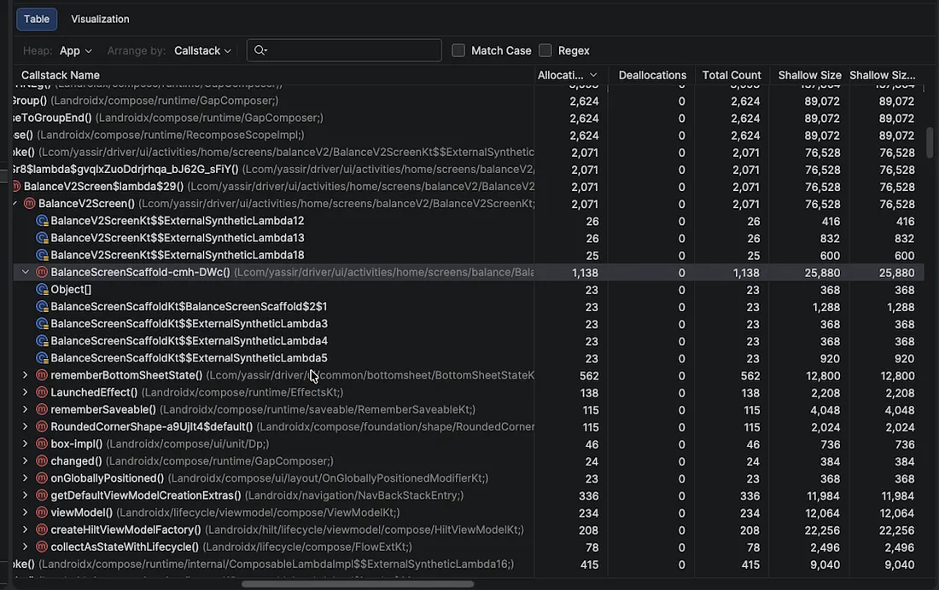Click the class icon beside BalanceScreenScaffoldKt$$ExternalSyntheticLambda4
Image resolution: width=939 pixels, height=590 pixels.
(x=42, y=341)
